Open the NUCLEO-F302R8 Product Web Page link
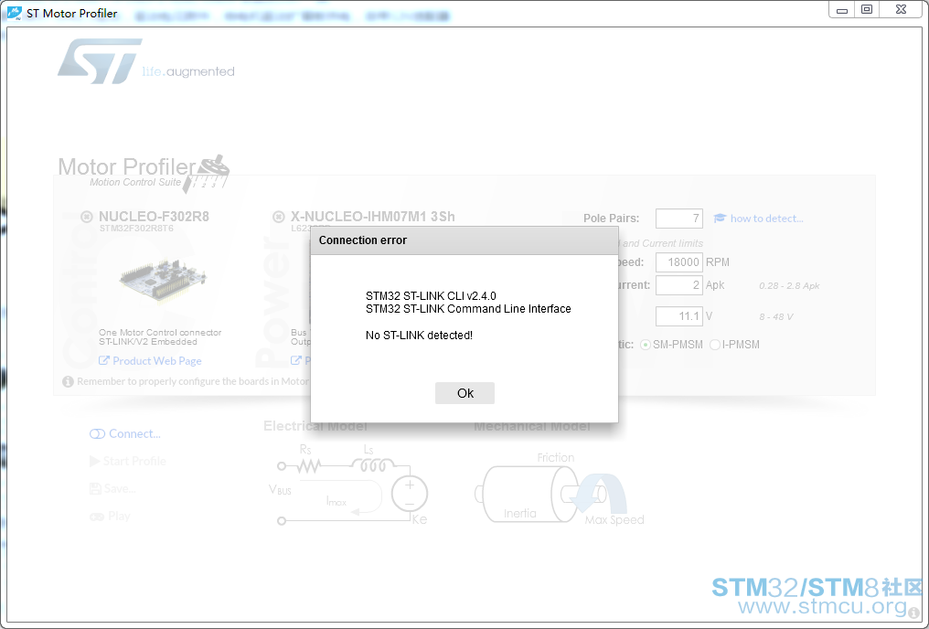929x629 pixels. tap(156, 361)
